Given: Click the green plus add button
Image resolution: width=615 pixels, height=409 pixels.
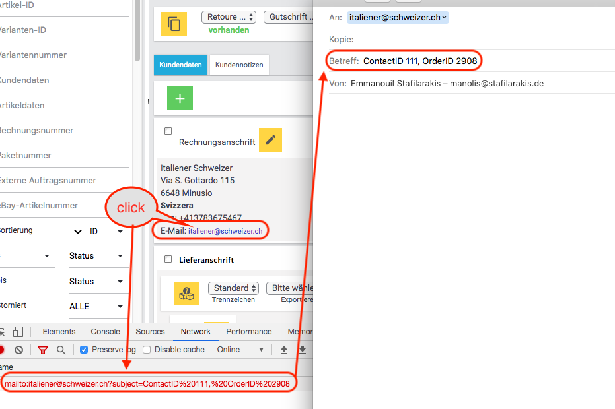Looking at the screenshot, I should (180, 98).
